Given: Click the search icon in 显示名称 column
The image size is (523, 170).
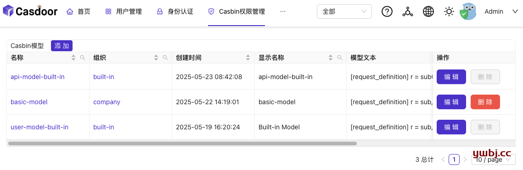Looking at the screenshot, I should pyautogui.click(x=340, y=58).
